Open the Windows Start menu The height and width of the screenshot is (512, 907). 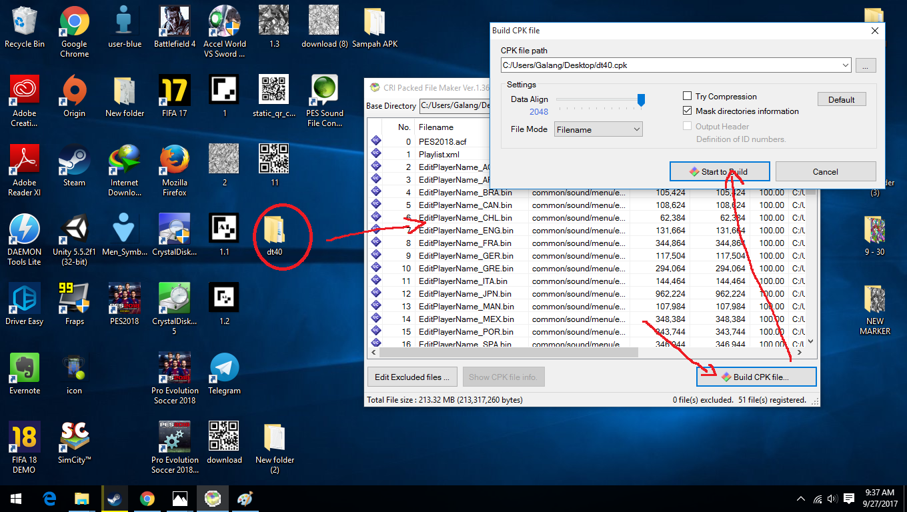(16, 498)
